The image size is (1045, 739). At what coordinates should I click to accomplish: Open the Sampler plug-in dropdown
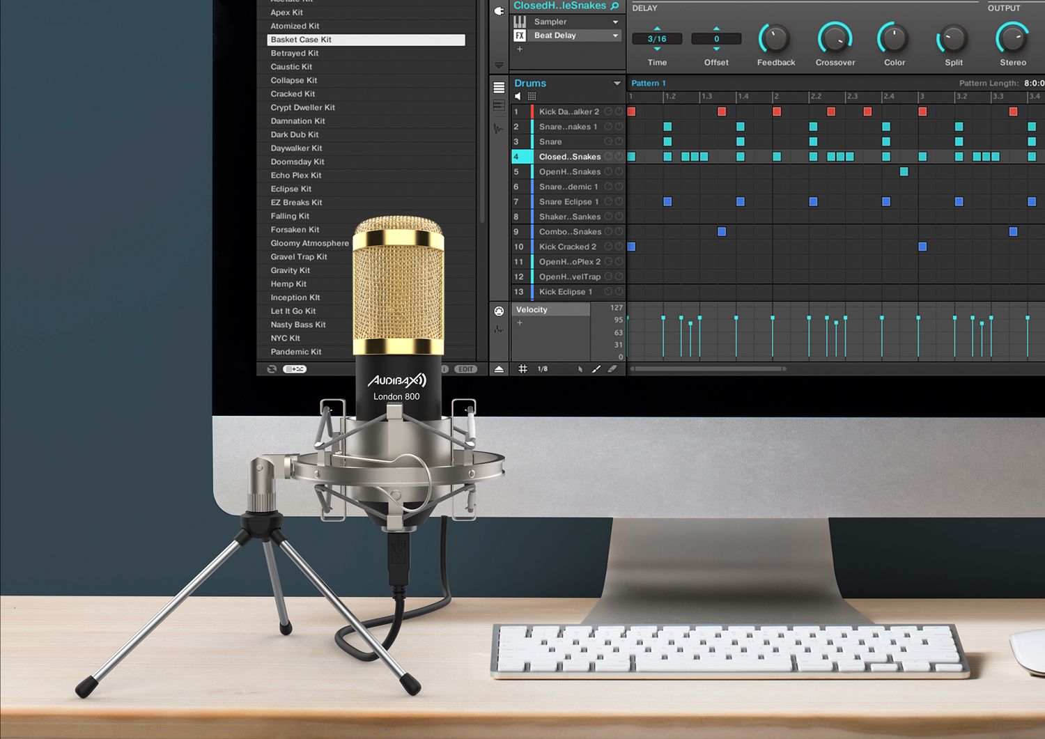615,22
